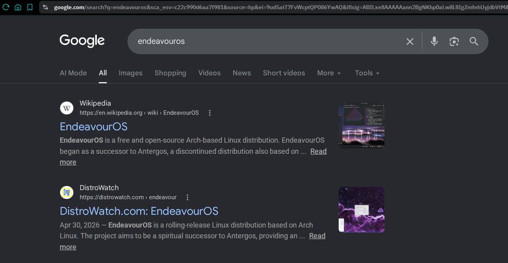The width and height of the screenshot is (508, 263).
Task: Clear the search query with the X icon
Action: [x=410, y=41]
